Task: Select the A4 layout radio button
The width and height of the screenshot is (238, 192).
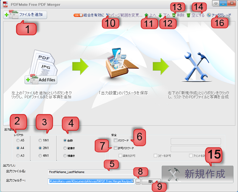Action: point(18,148)
